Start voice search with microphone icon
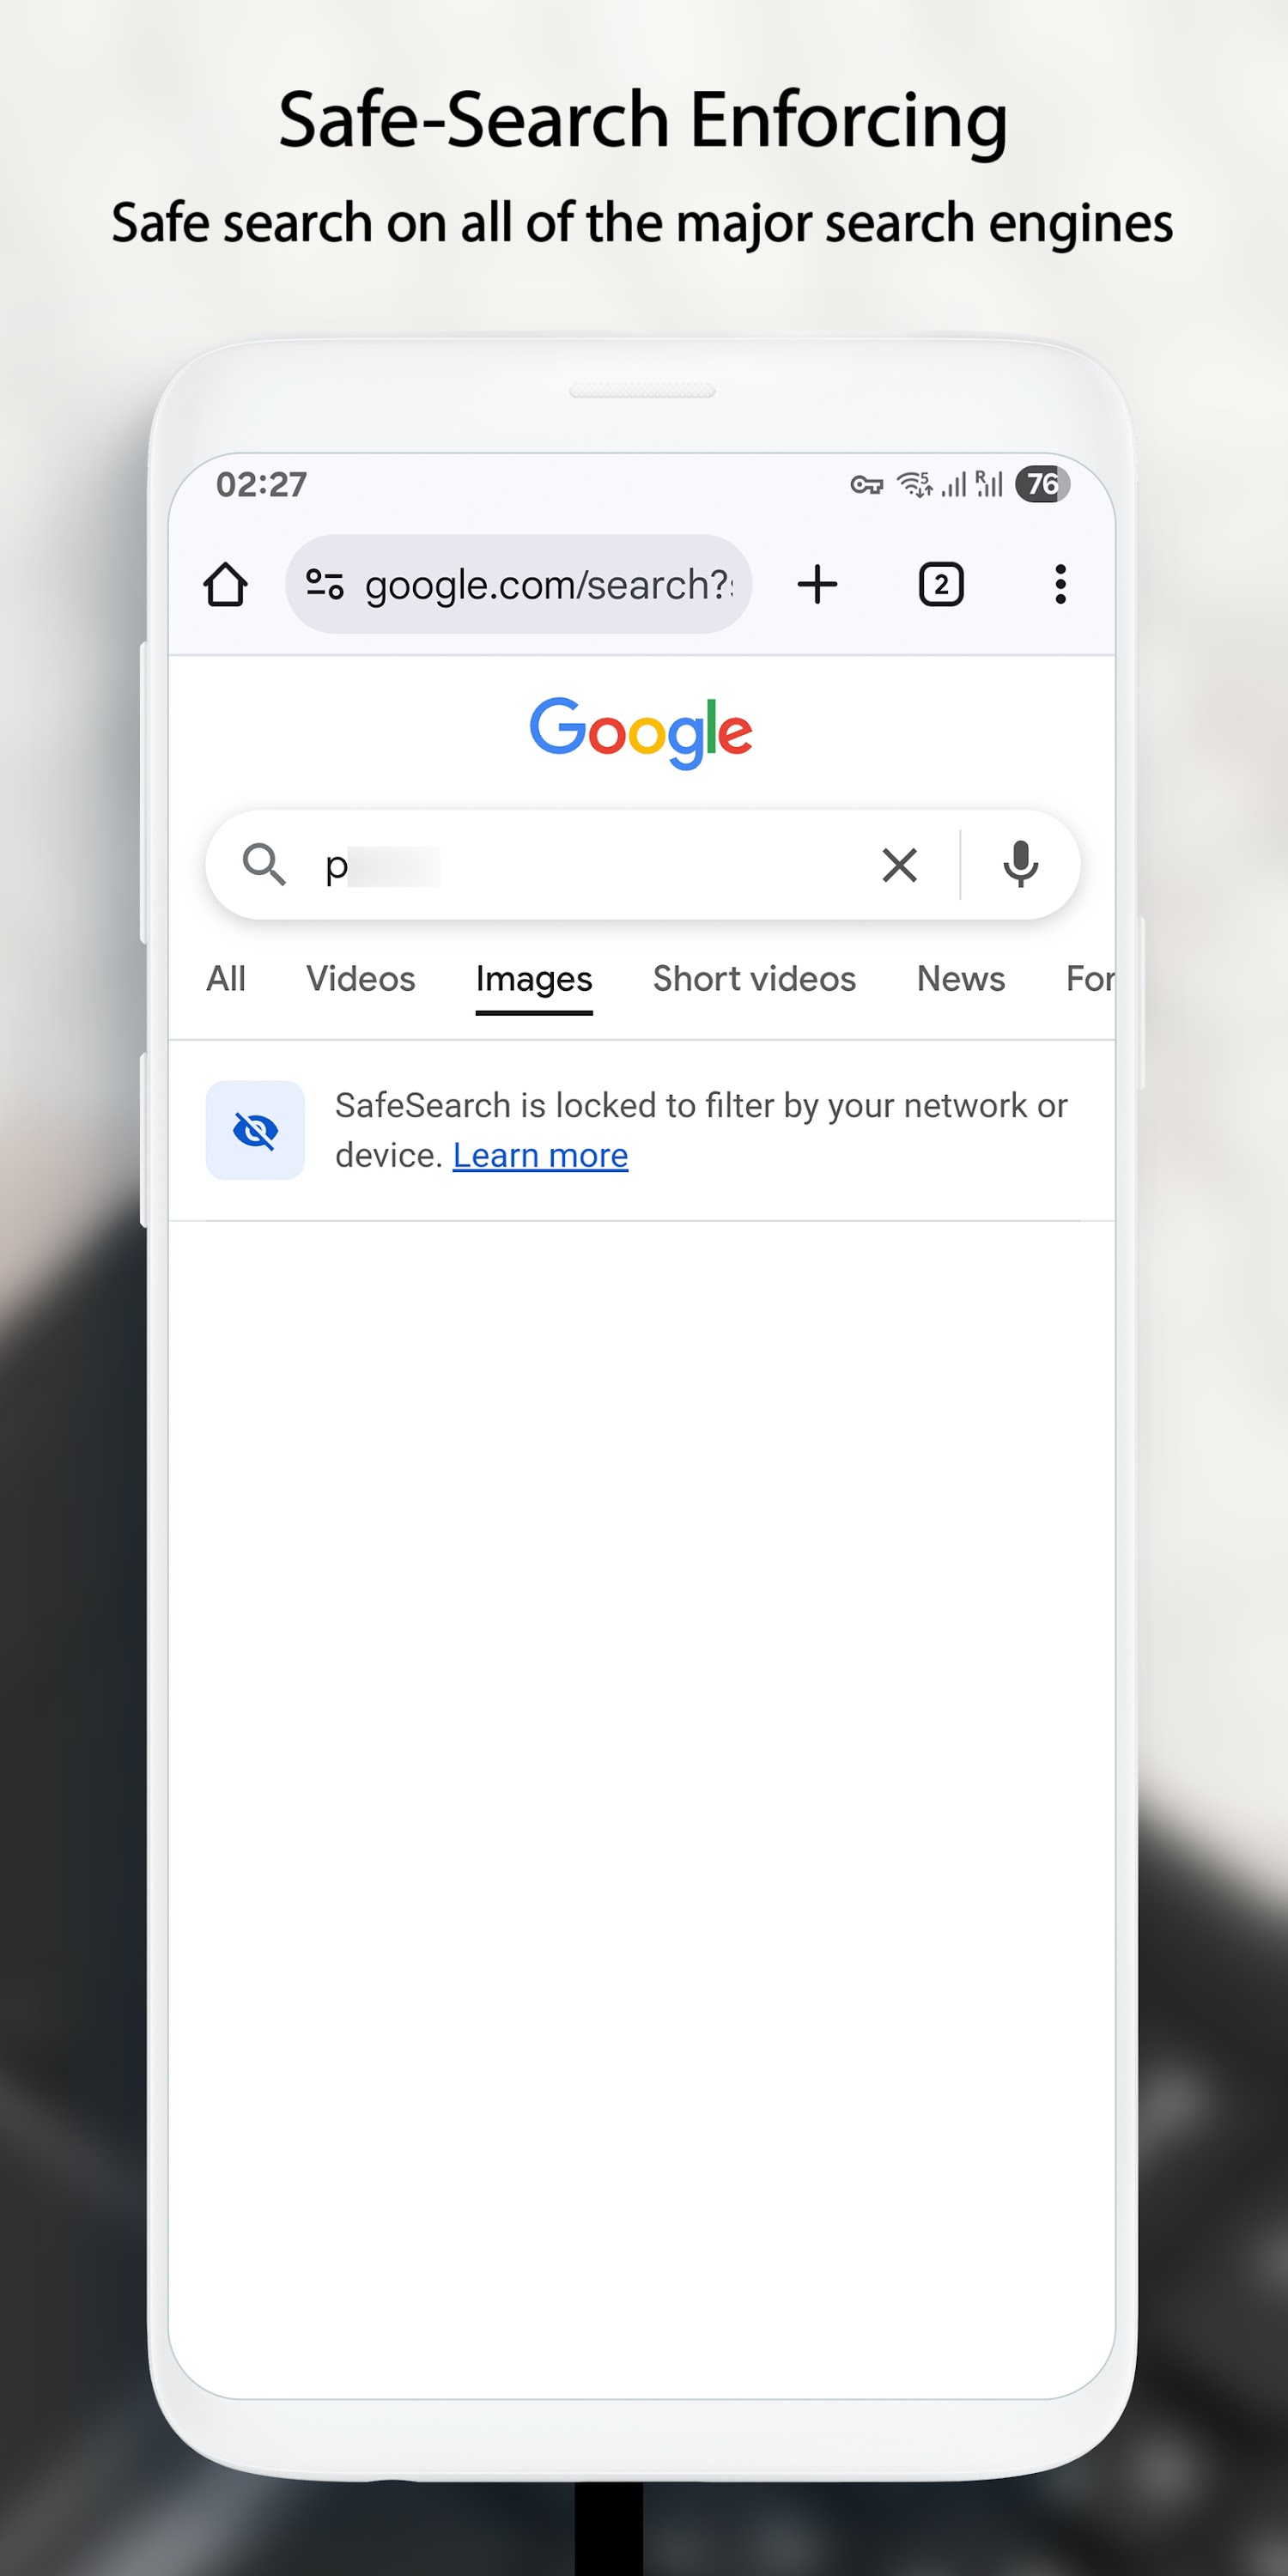 [x=1020, y=864]
